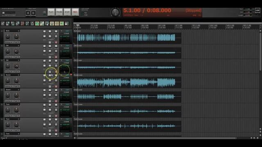Screen dimensions: 262x147
Task: Click the PLAY transport button
Action: point(51,12)
